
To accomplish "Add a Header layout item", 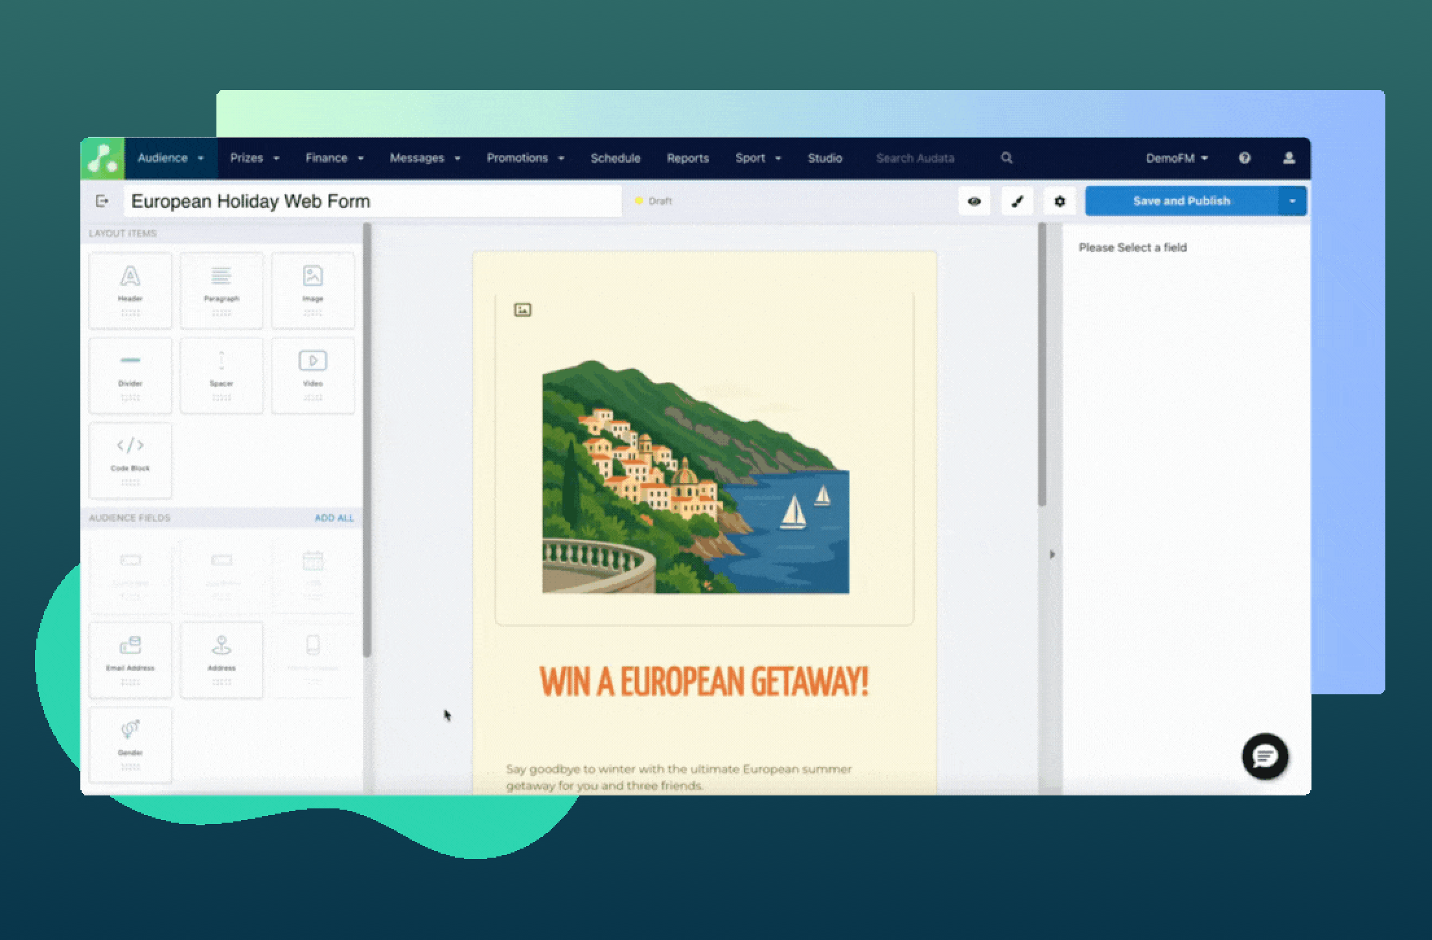I will click(x=130, y=290).
